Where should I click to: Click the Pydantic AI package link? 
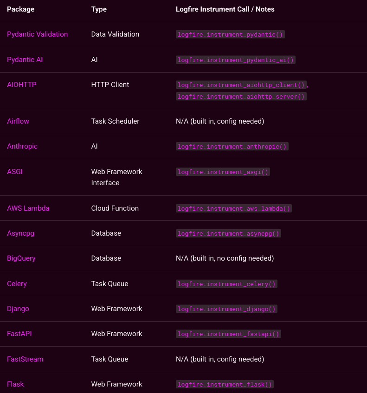[25, 60]
